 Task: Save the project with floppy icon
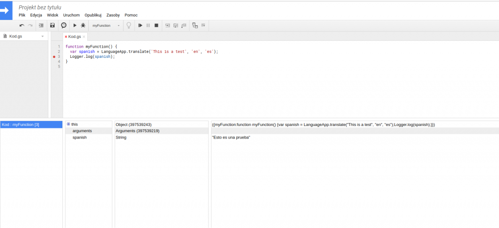click(53, 25)
